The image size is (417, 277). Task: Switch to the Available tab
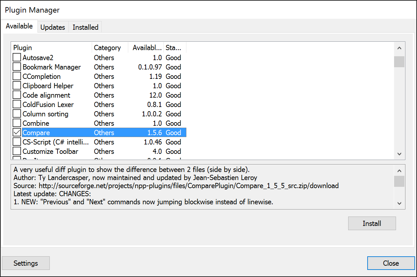click(x=19, y=26)
